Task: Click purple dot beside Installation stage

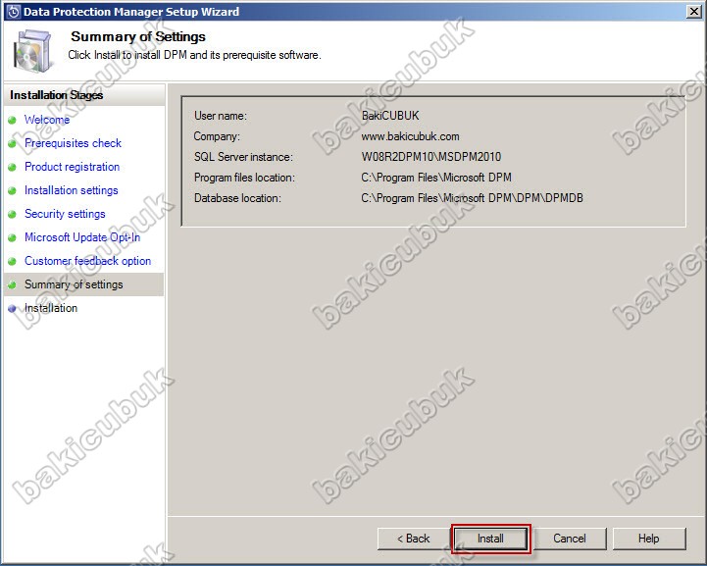Action: pyautogui.click(x=12, y=308)
